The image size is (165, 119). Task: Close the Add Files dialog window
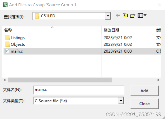coord(160,5)
